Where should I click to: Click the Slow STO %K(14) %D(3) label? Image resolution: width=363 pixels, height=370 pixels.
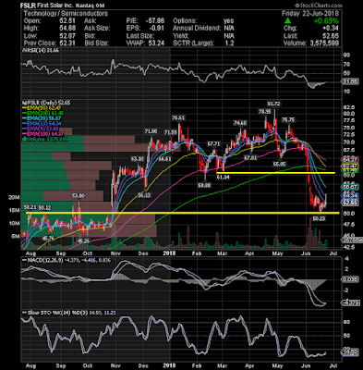pyautogui.click(x=69, y=313)
